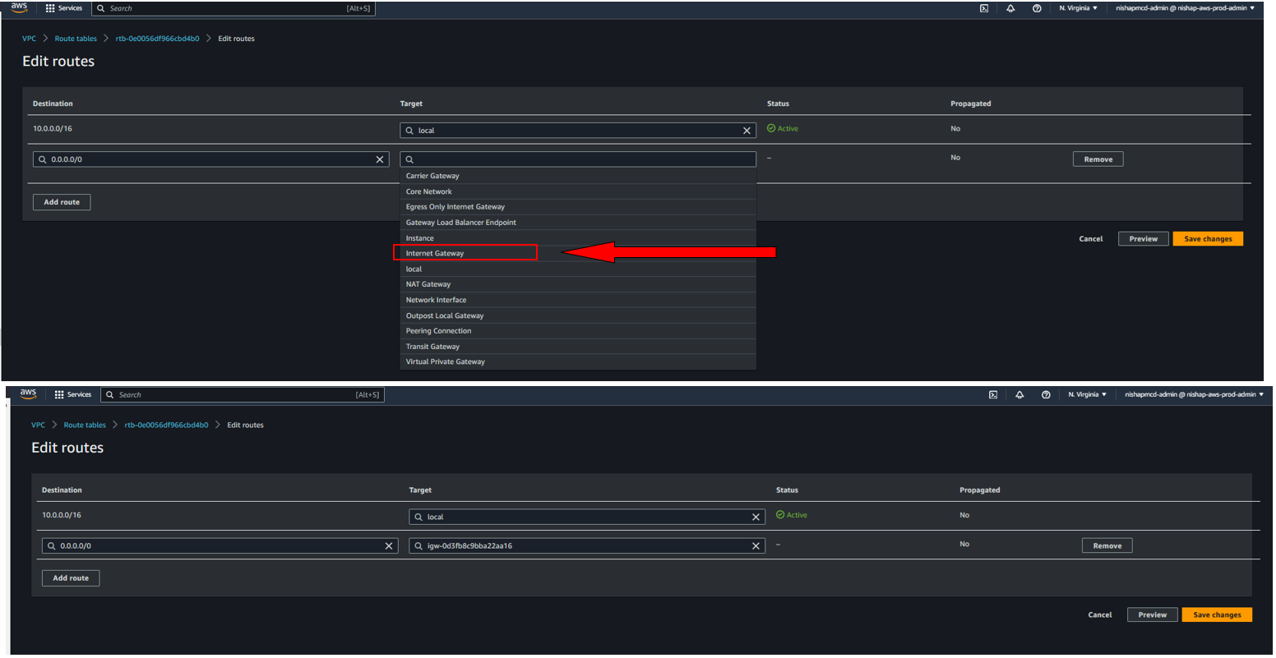
Task: Clear the igw-0d3fb8c9bba22aa16 target field
Action: coord(756,546)
